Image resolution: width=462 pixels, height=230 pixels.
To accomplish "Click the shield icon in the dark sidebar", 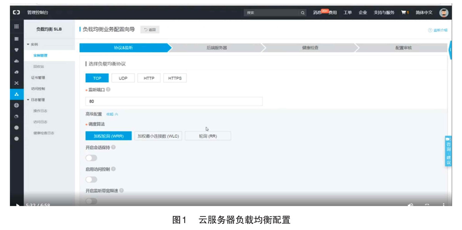I will click(x=16, y=50).
